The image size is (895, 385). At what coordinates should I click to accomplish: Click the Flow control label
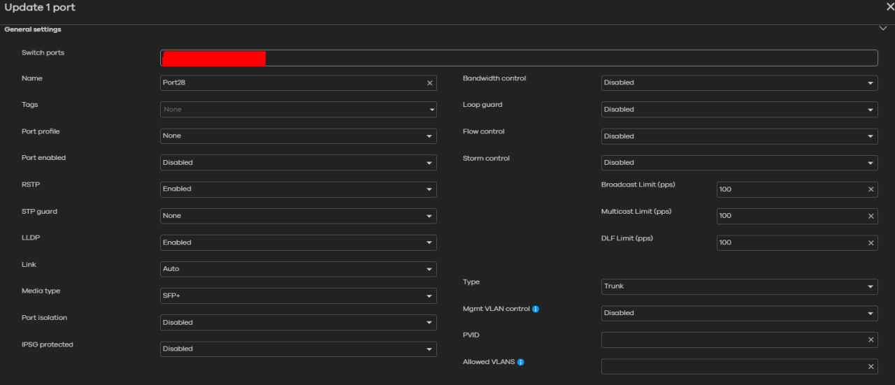483,131
